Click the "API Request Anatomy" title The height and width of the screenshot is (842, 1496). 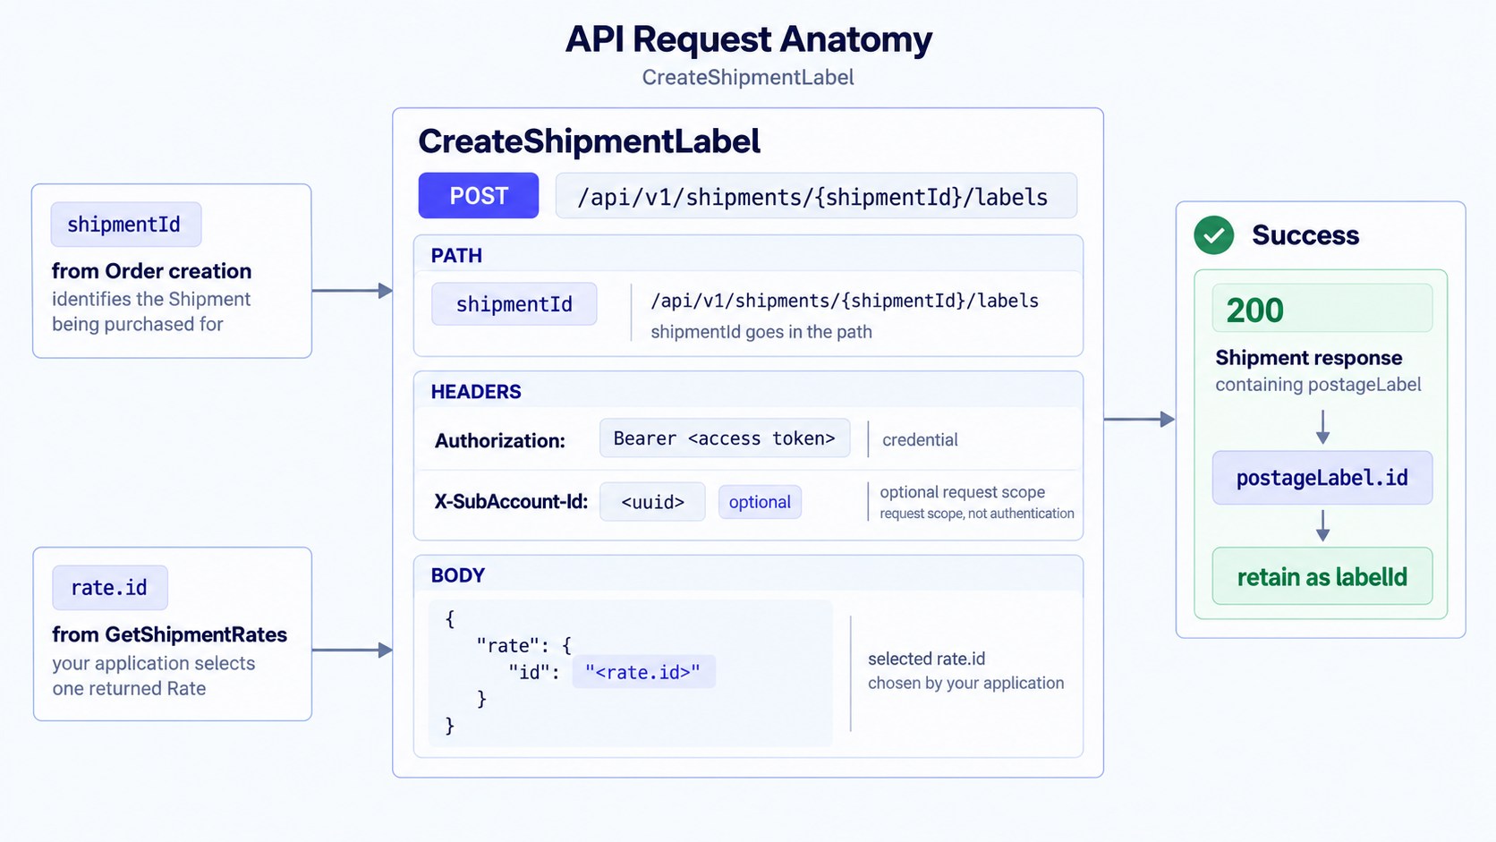point(749,39)
